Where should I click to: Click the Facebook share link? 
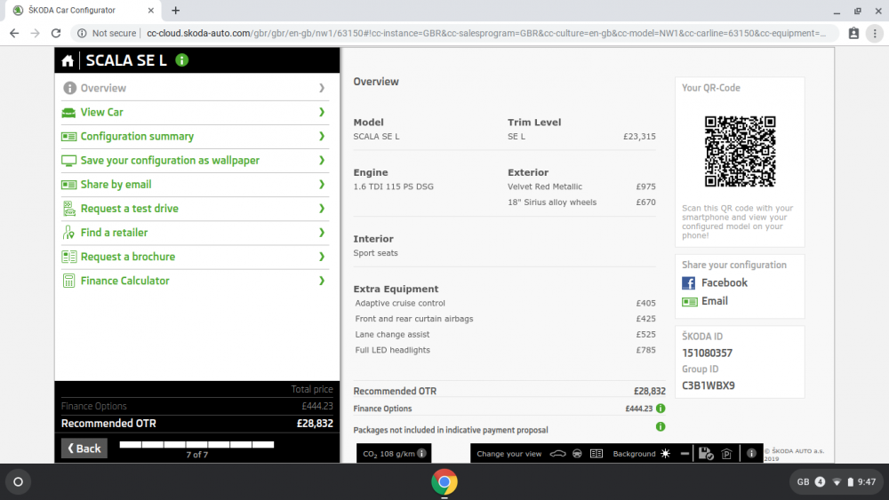(724, 282)
